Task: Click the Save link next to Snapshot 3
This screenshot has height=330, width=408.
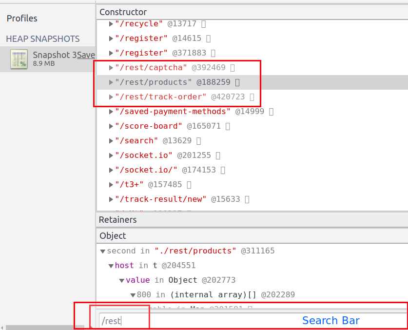Action: pyautogui.click(x=86, y=55)
